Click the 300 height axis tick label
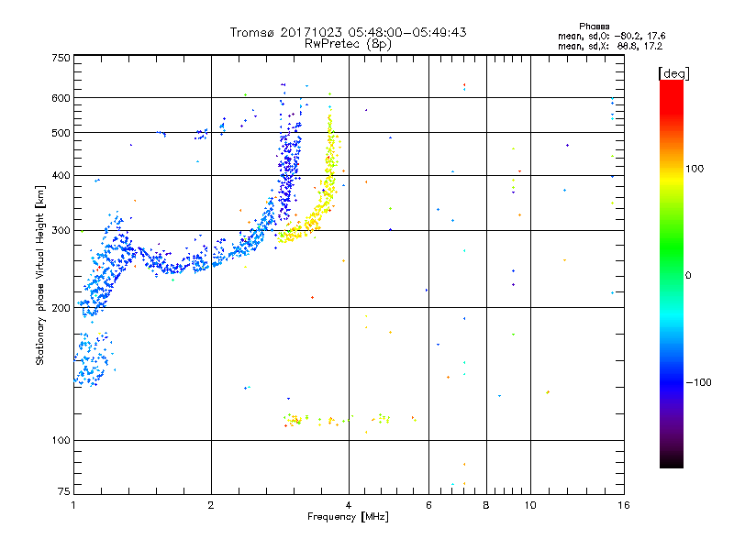Viewport: 734px width, 550px height. [61, 231]
